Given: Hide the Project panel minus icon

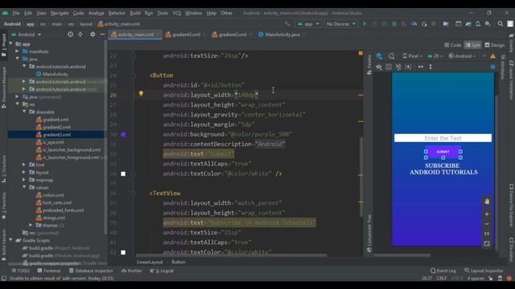Looking at the screenshot, I should point(102,35).
